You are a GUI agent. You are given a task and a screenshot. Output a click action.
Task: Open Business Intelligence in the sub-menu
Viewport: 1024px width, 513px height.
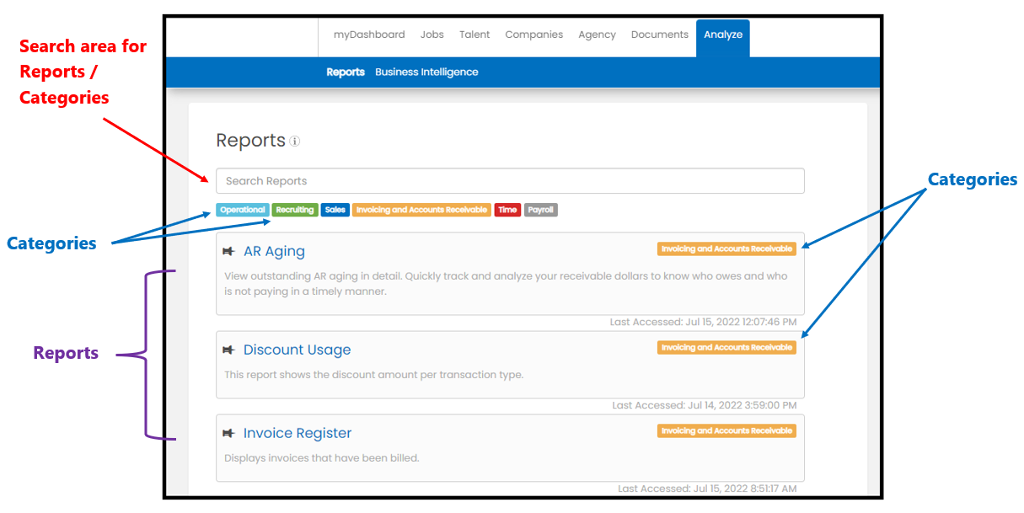tap(426, 72)
